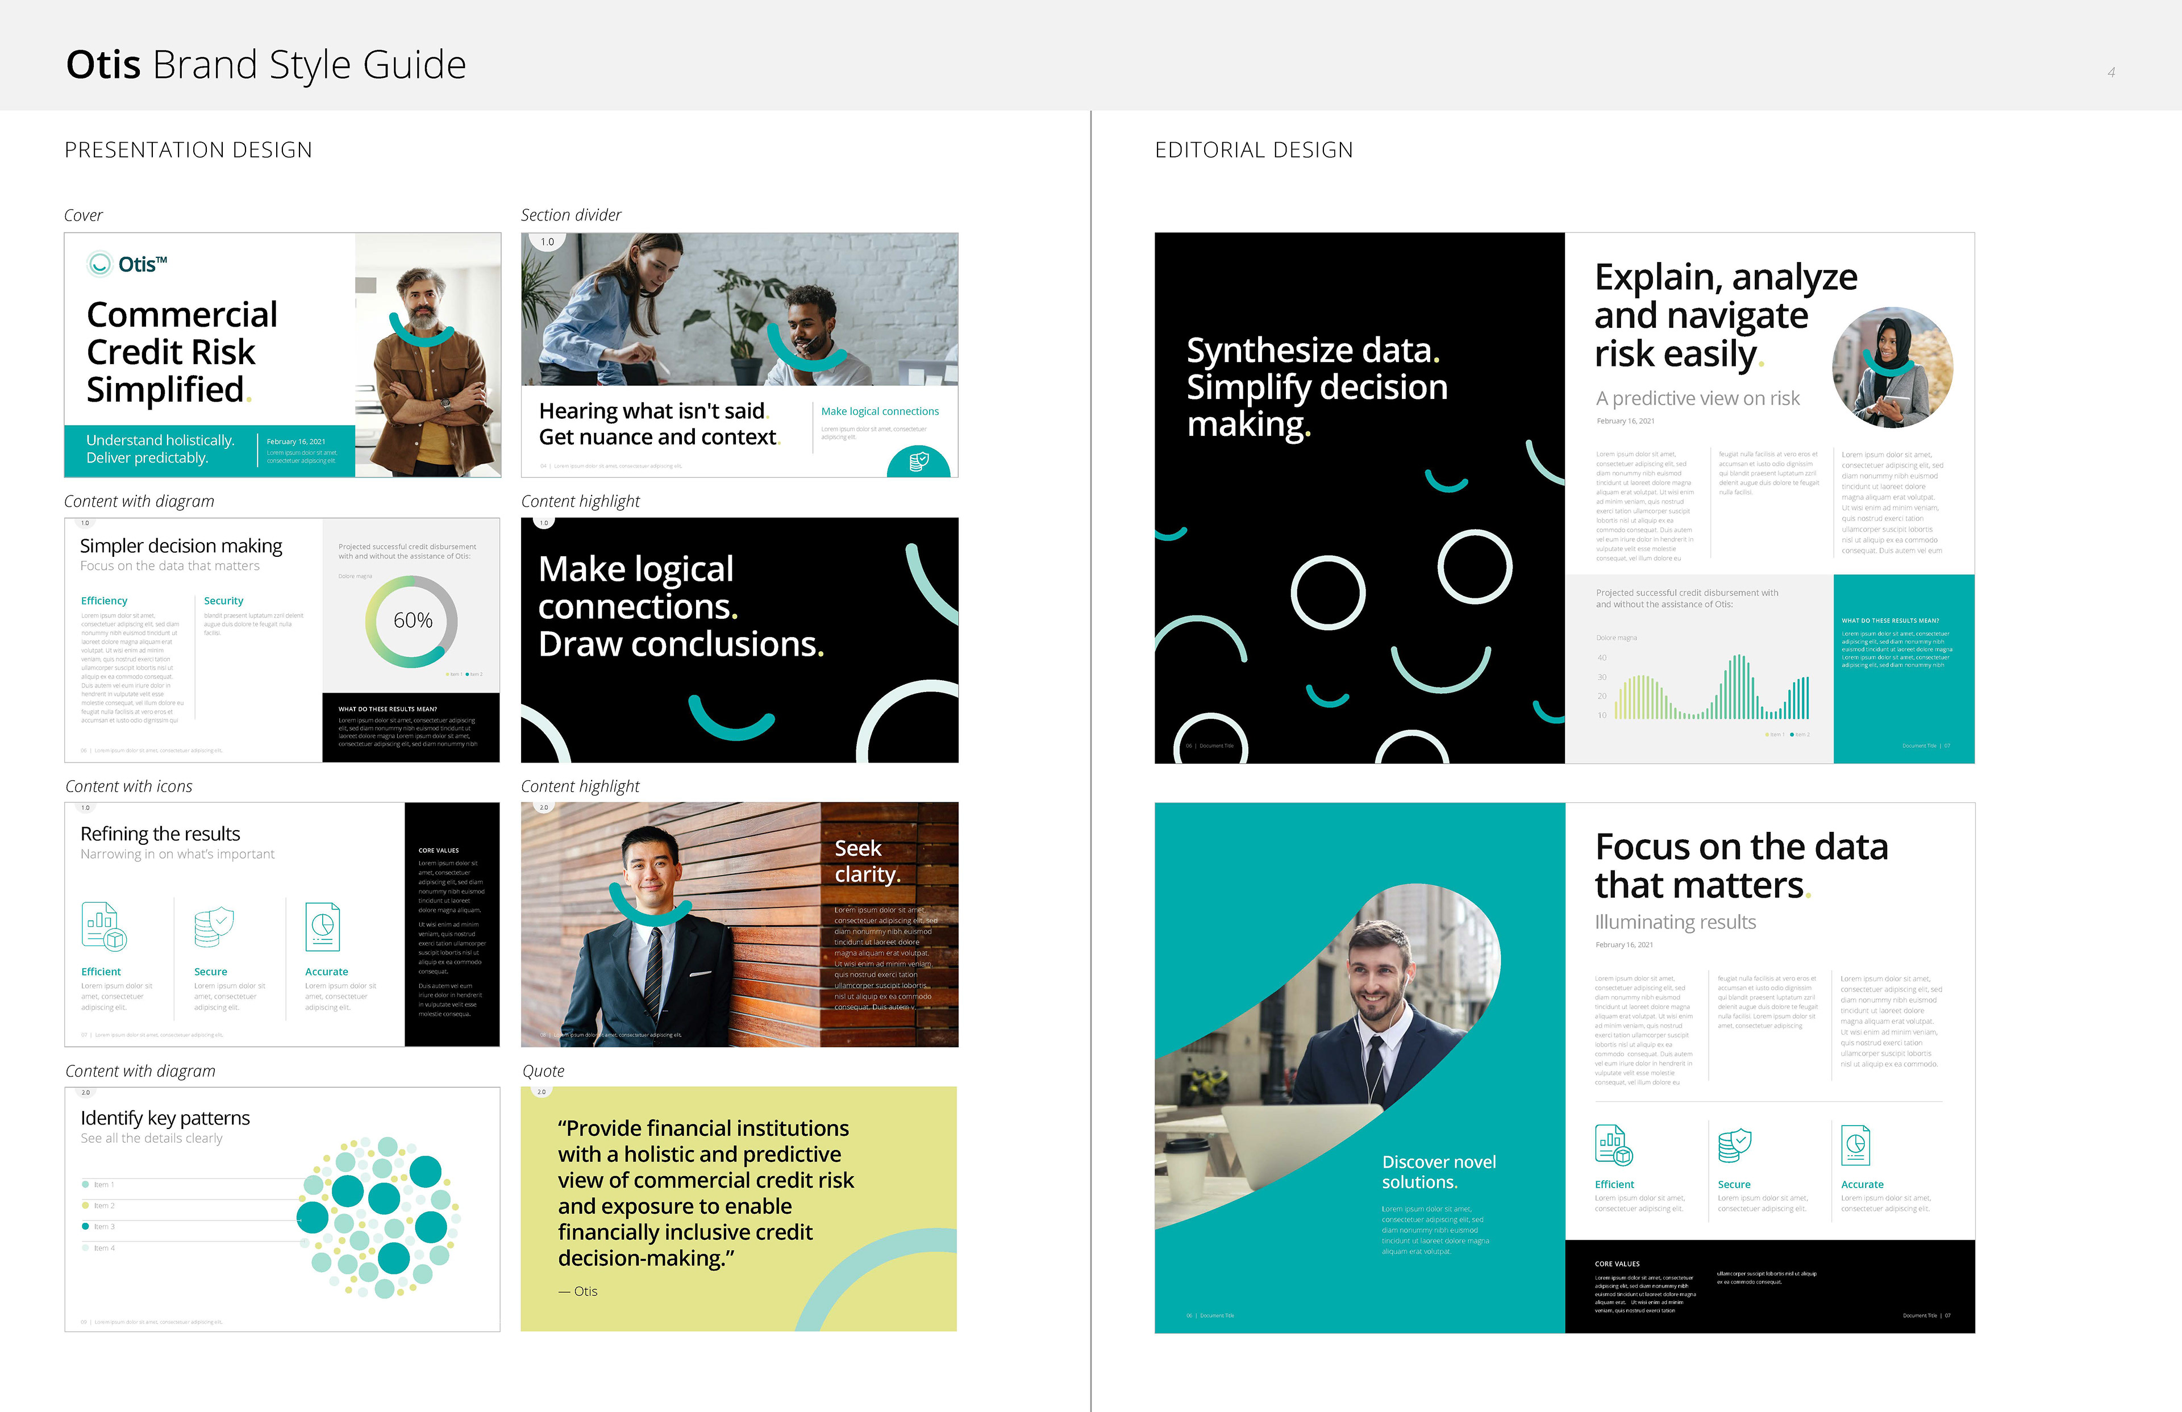Select the Efficient chart icon in Refining the results slide
The width and height of the screenshot is (2182, 1412).
pos(103,926)
